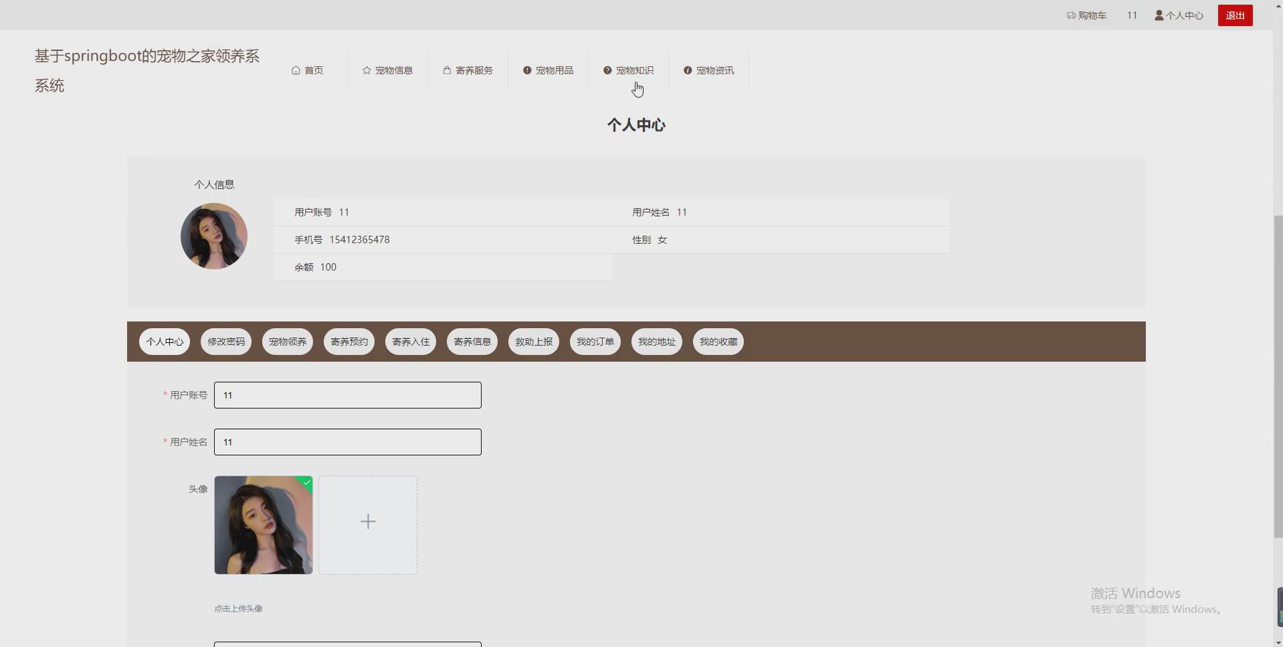Click the bag icon for 寄养服务
This screenshot has width=1283, height=647.
[x=447, y=70]
